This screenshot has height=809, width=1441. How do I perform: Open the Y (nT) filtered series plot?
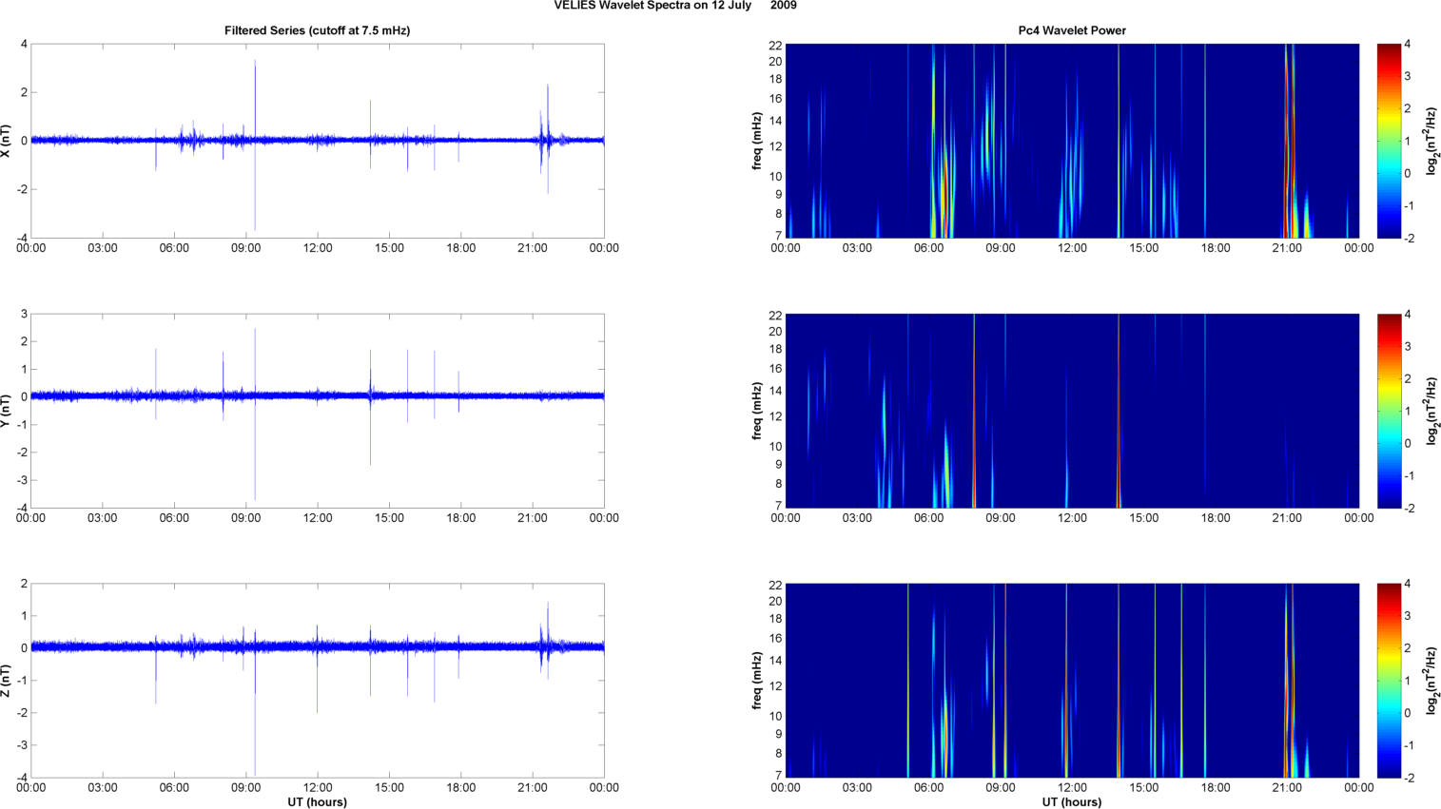click(x=318, y=411)
